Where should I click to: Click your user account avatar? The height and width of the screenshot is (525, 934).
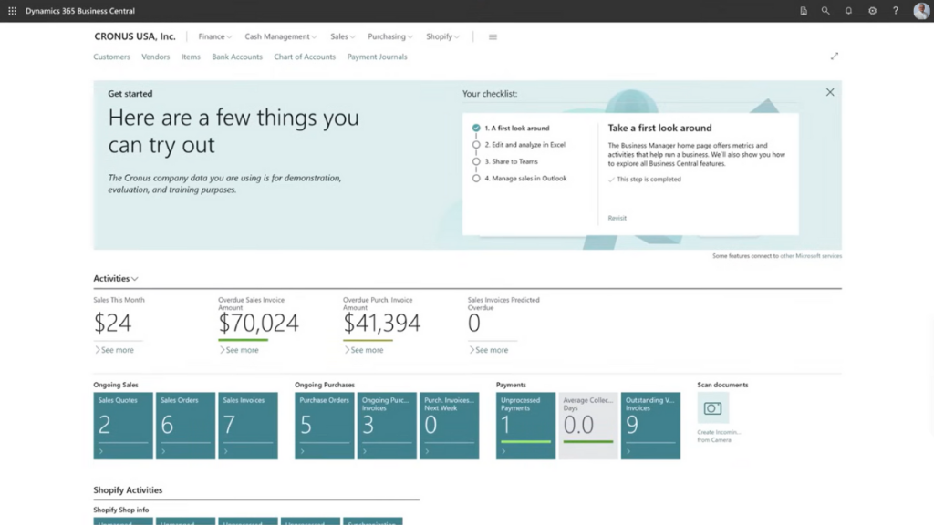click(x=921, y=11)
